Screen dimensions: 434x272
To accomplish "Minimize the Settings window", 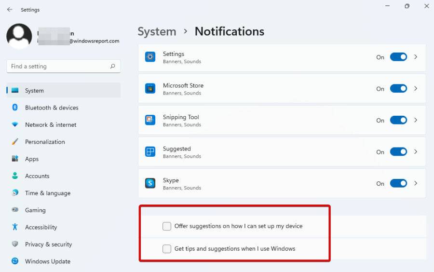I will pos(388,6).
